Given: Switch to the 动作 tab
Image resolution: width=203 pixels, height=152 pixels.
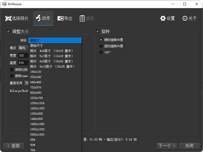Looking at the screenshot, I should [43, 18].
